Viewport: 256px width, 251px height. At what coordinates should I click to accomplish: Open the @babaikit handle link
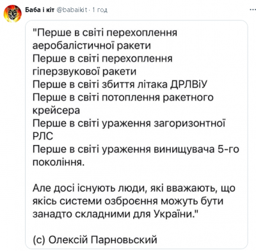[72, 10]
